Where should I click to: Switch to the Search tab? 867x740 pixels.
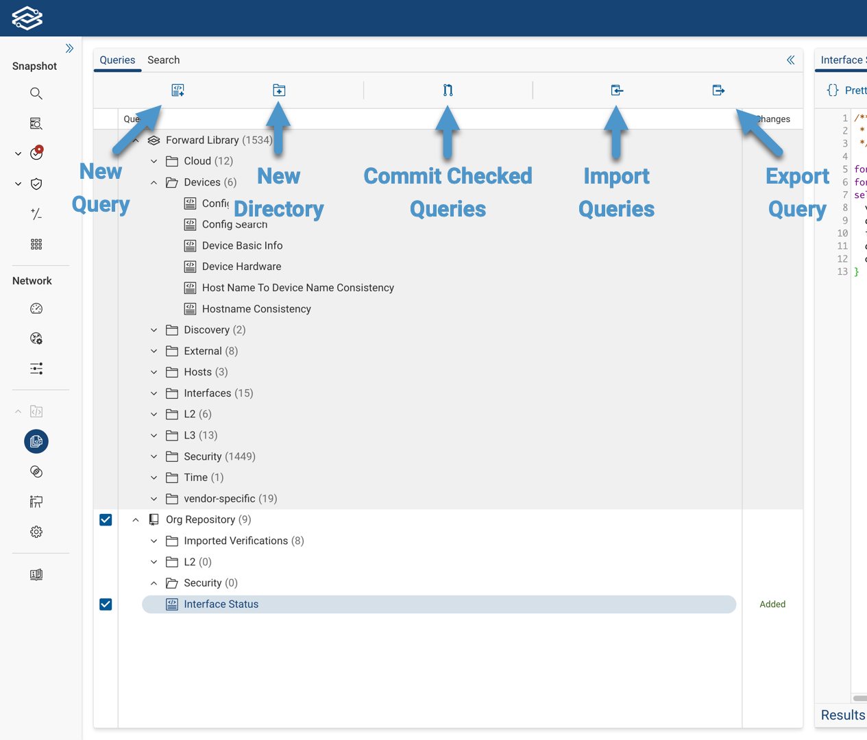point(163,60)
